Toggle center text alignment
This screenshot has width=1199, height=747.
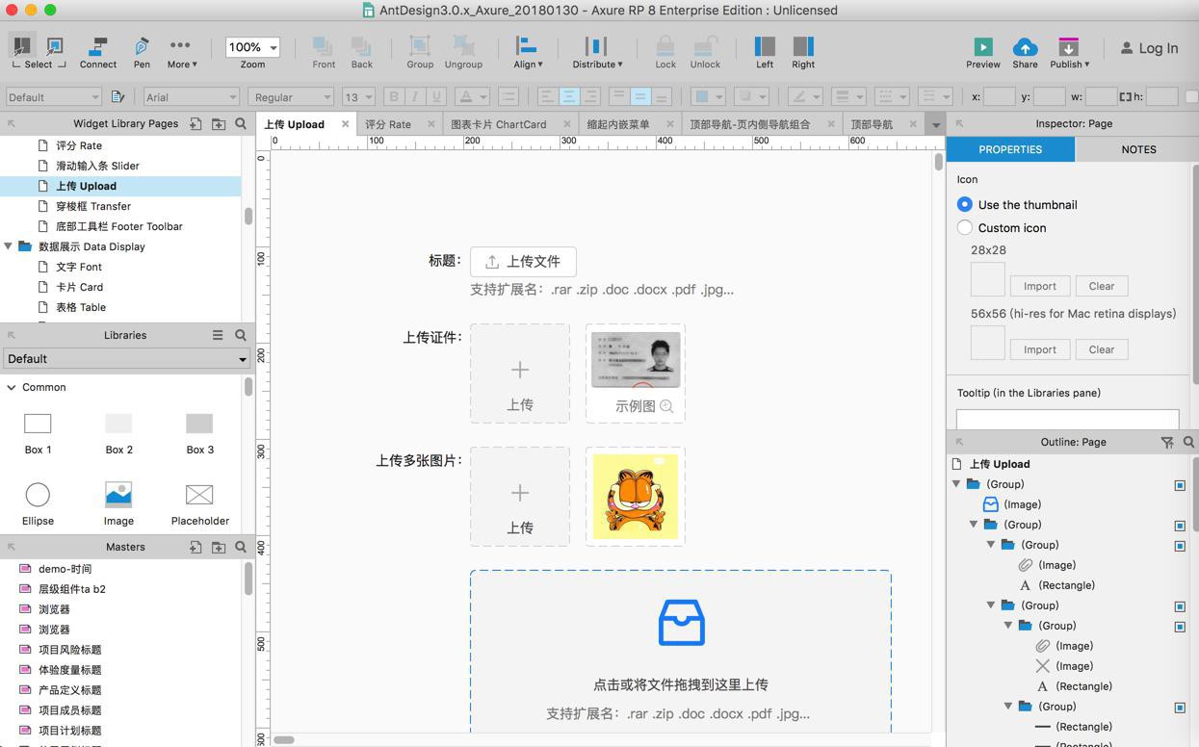569,96
